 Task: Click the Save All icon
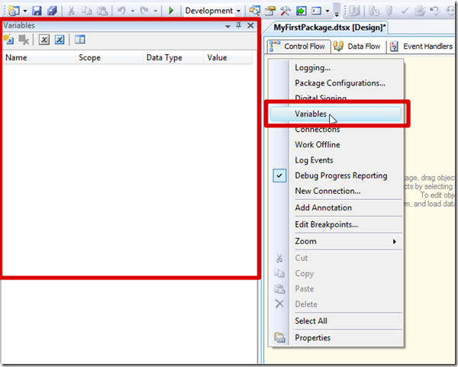click(52, 11)
